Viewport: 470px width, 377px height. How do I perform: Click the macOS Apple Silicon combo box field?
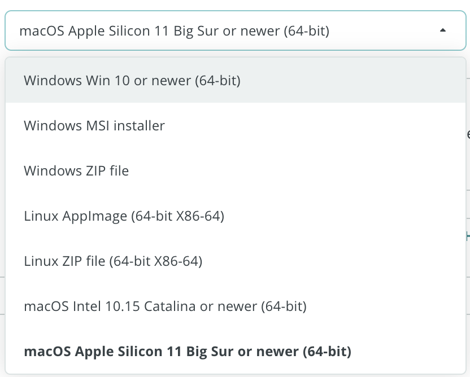pyautogui.click(x=174, y=30)
